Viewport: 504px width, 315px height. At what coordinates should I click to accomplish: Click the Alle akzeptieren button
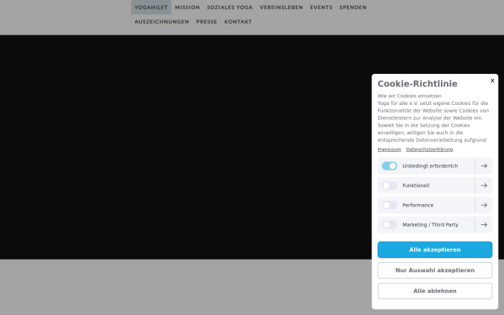tap(434, 249)
